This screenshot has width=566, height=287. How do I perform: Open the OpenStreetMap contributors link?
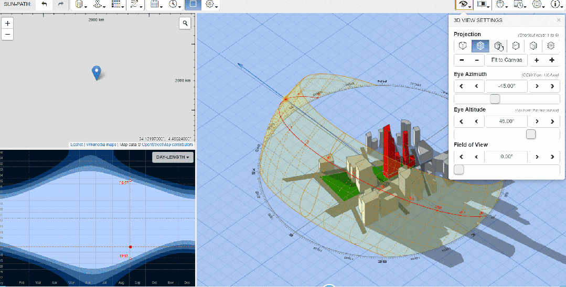[x=167, y=145]
